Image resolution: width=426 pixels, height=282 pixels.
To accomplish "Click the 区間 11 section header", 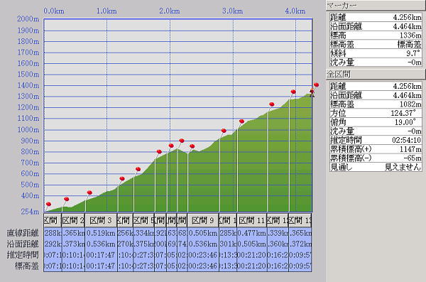I will (x=252, y=220).
